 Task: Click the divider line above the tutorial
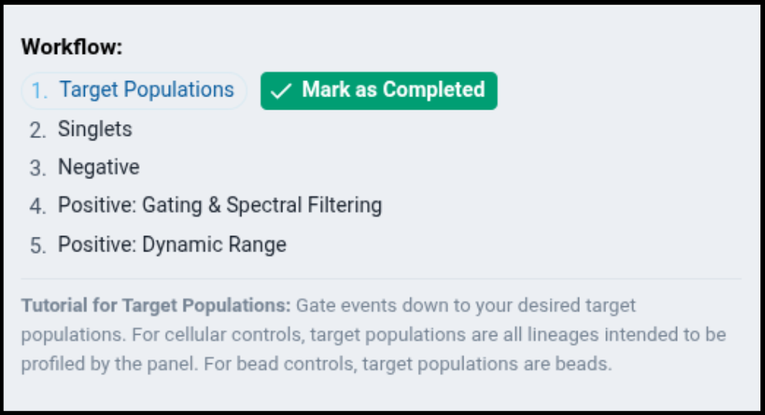(381, 278)
